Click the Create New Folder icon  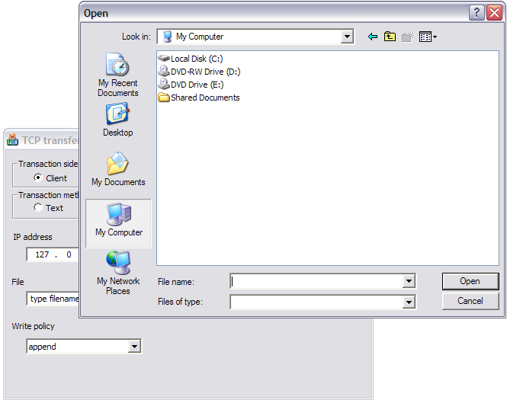point(408,37)
